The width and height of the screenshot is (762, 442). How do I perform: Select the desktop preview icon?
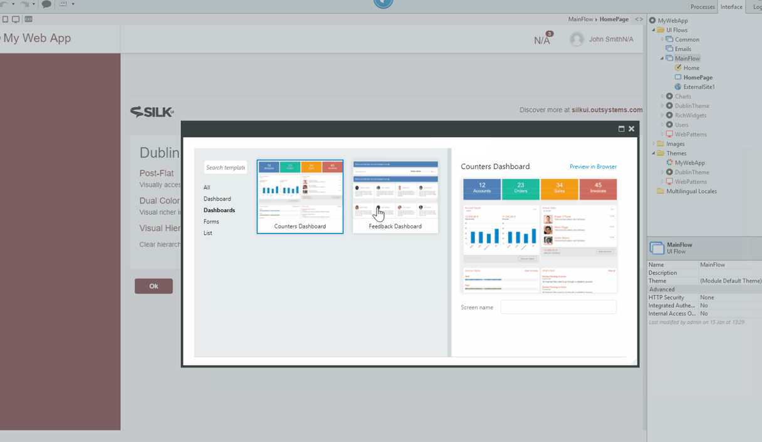coord(16,19)
